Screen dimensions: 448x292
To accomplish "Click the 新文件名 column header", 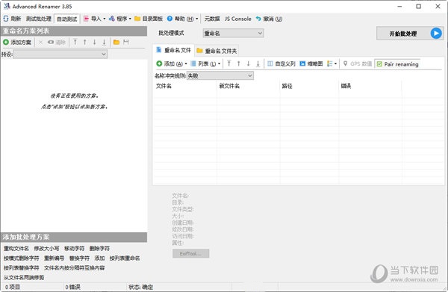I will pyautogui.click(x=249, y=86).
